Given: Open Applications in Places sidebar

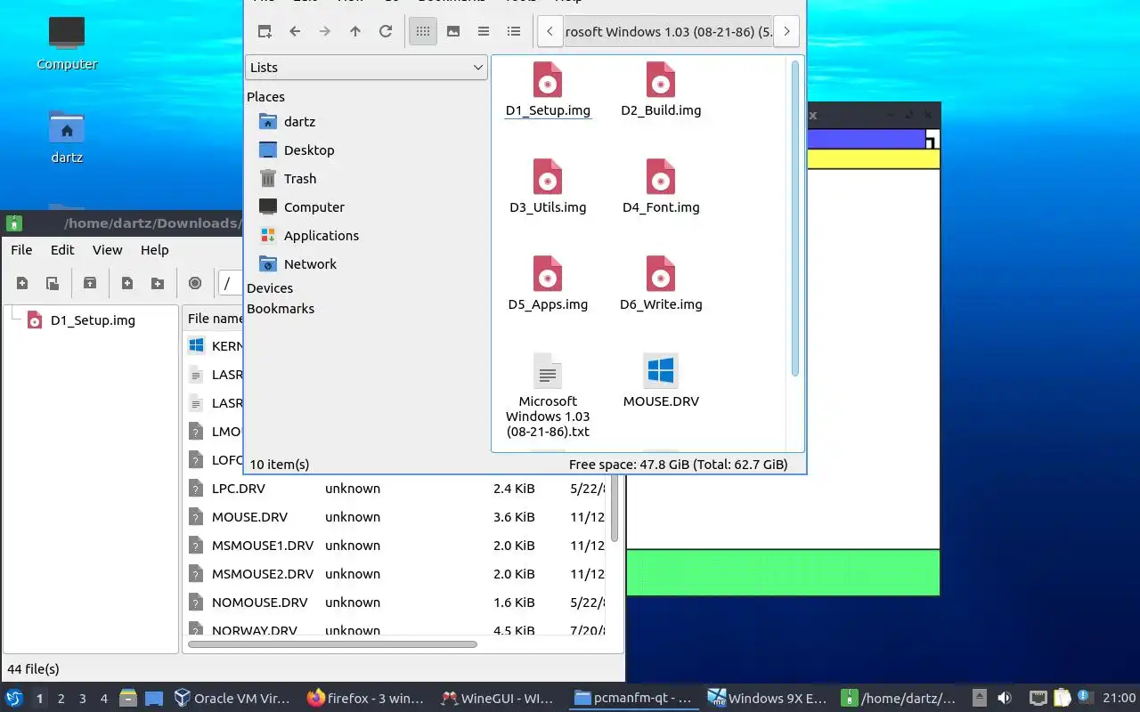Looking at the screenshot, I should coord(321,235).
